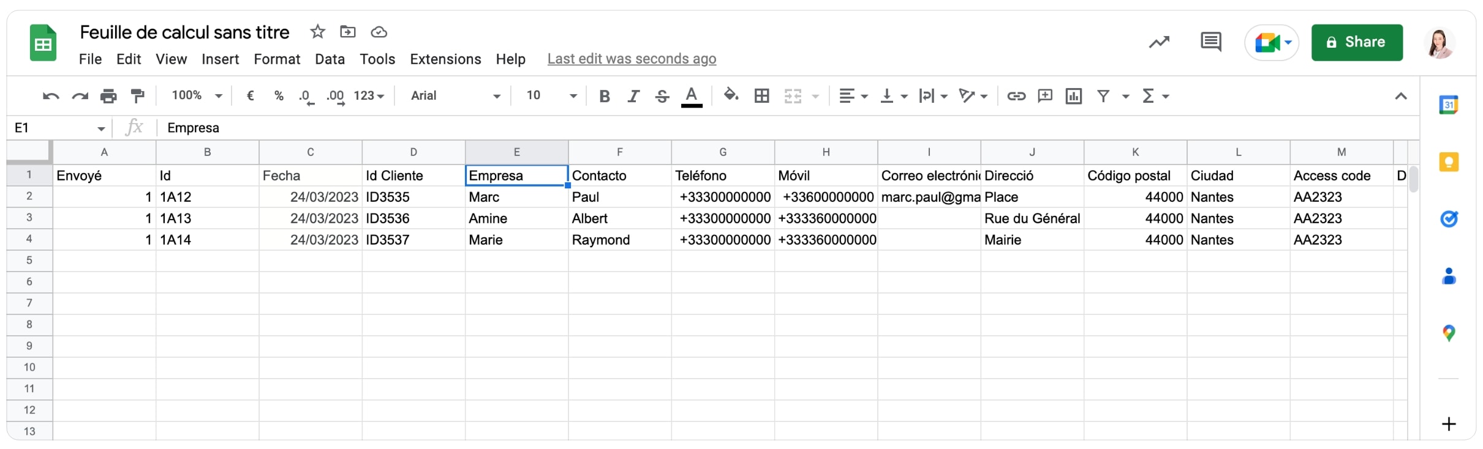Viewport: 1483px width, 449px height.
Task: Open Google Tasks side panel
Action: click(x=1449, y=219)
